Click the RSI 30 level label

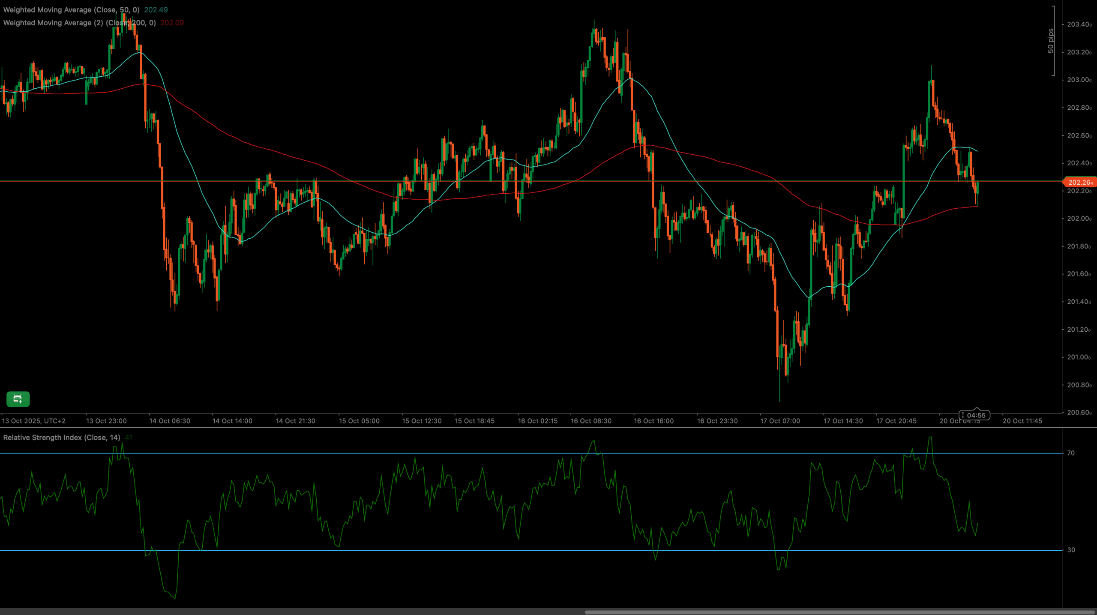point(1071,550)
